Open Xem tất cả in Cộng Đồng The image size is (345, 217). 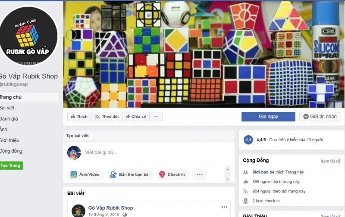click(330, 161)
